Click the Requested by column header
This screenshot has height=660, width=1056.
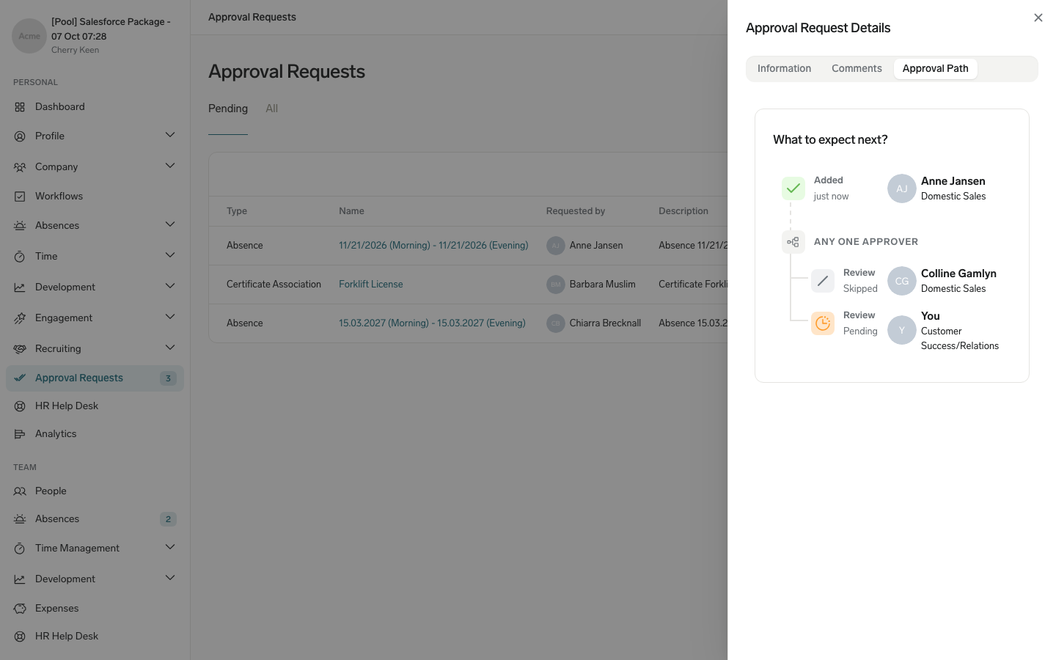pos(576,211)
